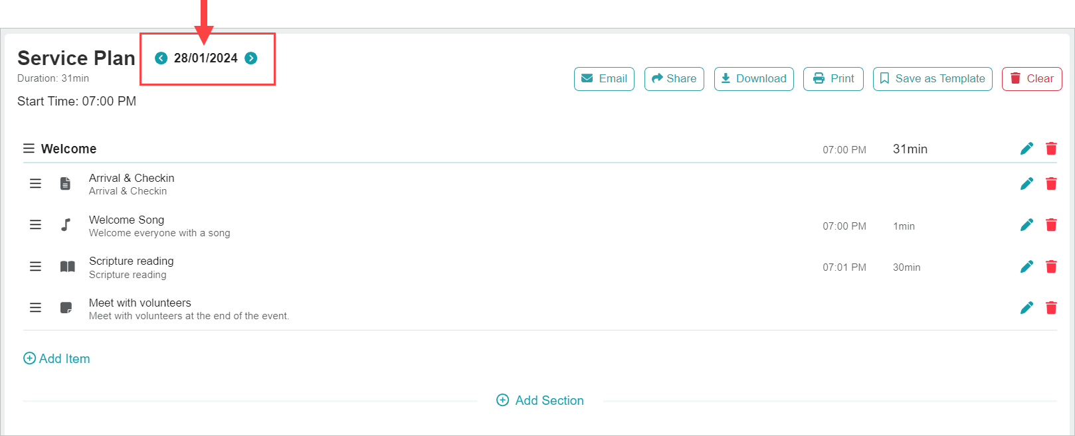Add a new section to plan
The image size is (1075, 436).
(x=540, y=400)
